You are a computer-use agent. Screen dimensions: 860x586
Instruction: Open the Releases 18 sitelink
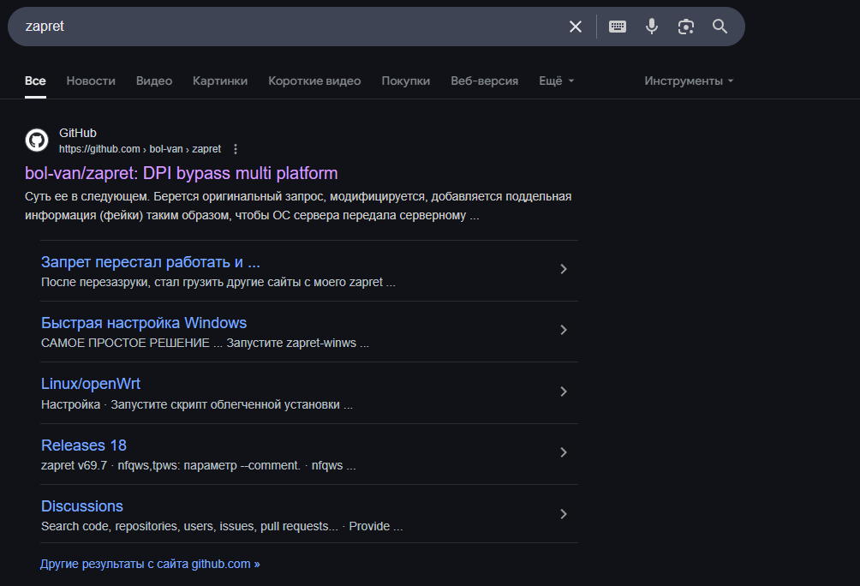point(84,445)
